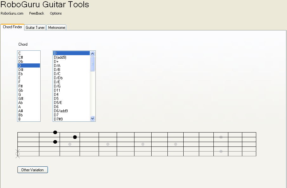Select root note C
Screen dimensions: 287x188
tap(29, 53)
